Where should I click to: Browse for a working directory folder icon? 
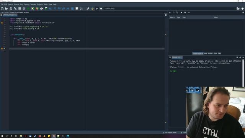[x=238, y=8]
